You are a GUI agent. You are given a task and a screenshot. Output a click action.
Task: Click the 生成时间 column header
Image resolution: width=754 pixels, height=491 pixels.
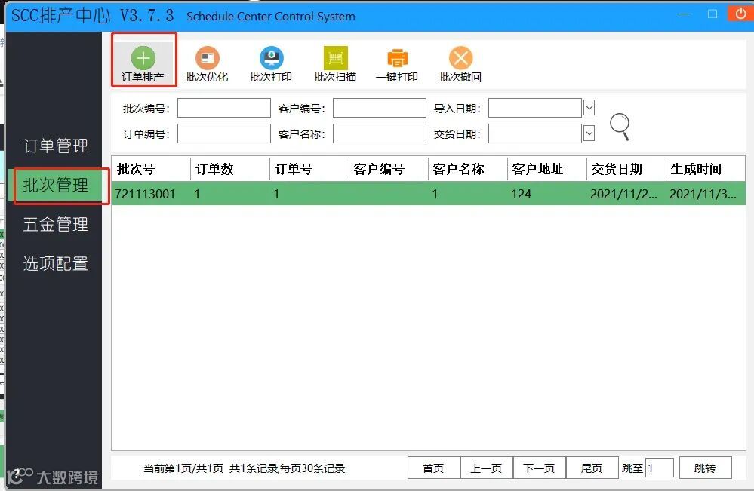pyautogui.click(x=706, y=169)
